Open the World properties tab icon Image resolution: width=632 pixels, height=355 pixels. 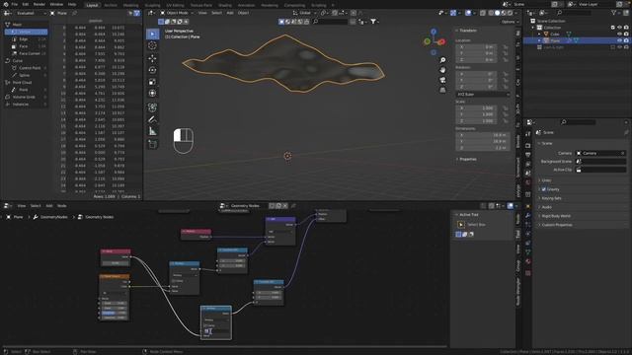528,183
